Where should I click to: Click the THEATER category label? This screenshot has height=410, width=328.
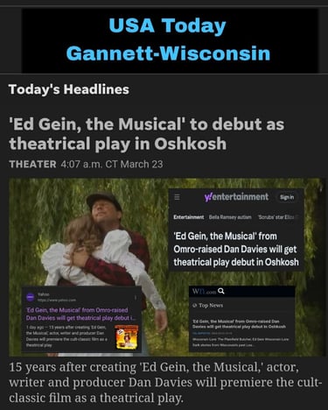point(32,164)
